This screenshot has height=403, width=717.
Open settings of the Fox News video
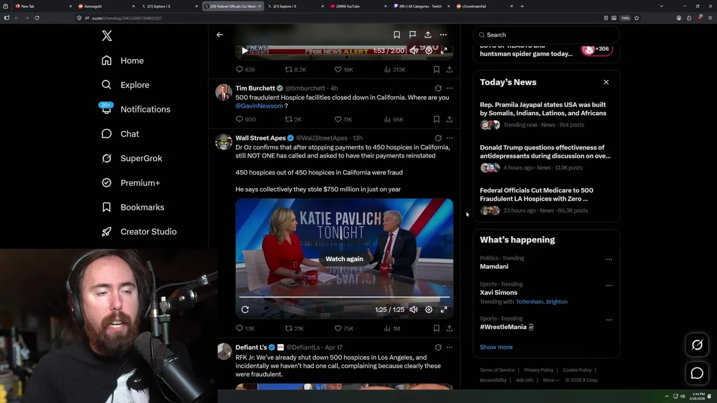tap(429, 51)
